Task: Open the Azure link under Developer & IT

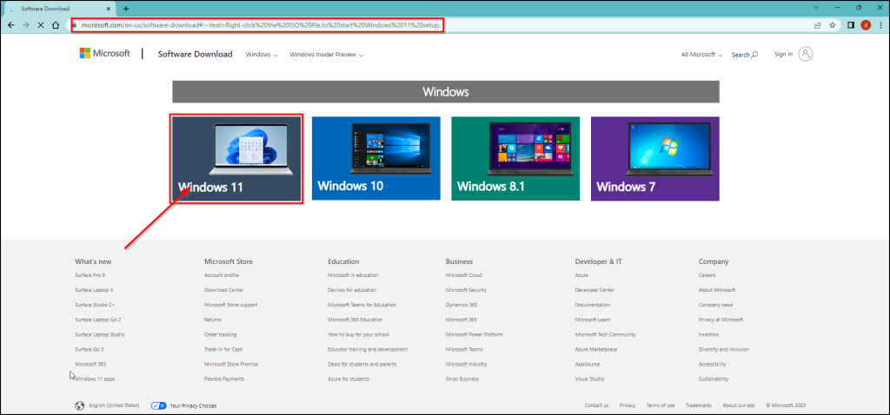Action: click(581, 275)
